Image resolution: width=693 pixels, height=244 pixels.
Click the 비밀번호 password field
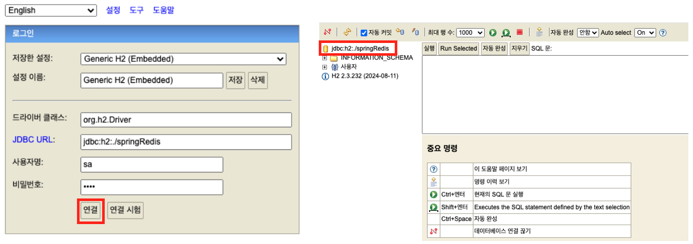[152, 187]
